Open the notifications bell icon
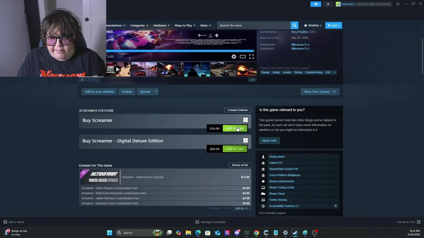424x238 pixels. pyautogui.click(x=328, y=4)
